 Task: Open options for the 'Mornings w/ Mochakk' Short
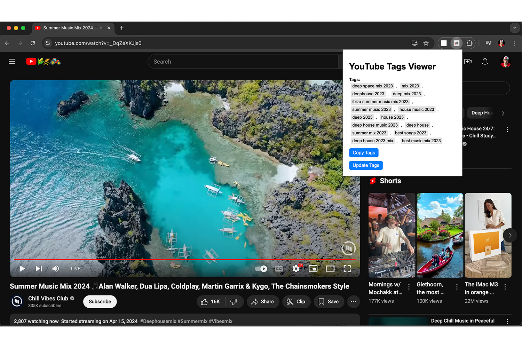[x=409, y=287]
